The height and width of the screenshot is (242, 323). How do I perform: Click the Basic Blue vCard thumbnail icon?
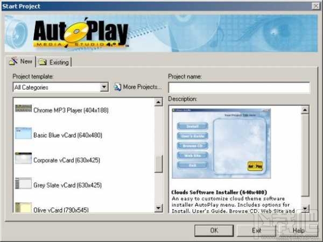23,133
